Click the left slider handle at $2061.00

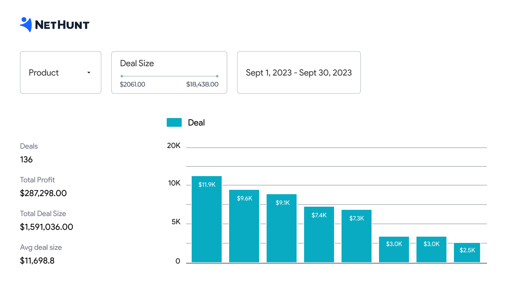point(122,75)
